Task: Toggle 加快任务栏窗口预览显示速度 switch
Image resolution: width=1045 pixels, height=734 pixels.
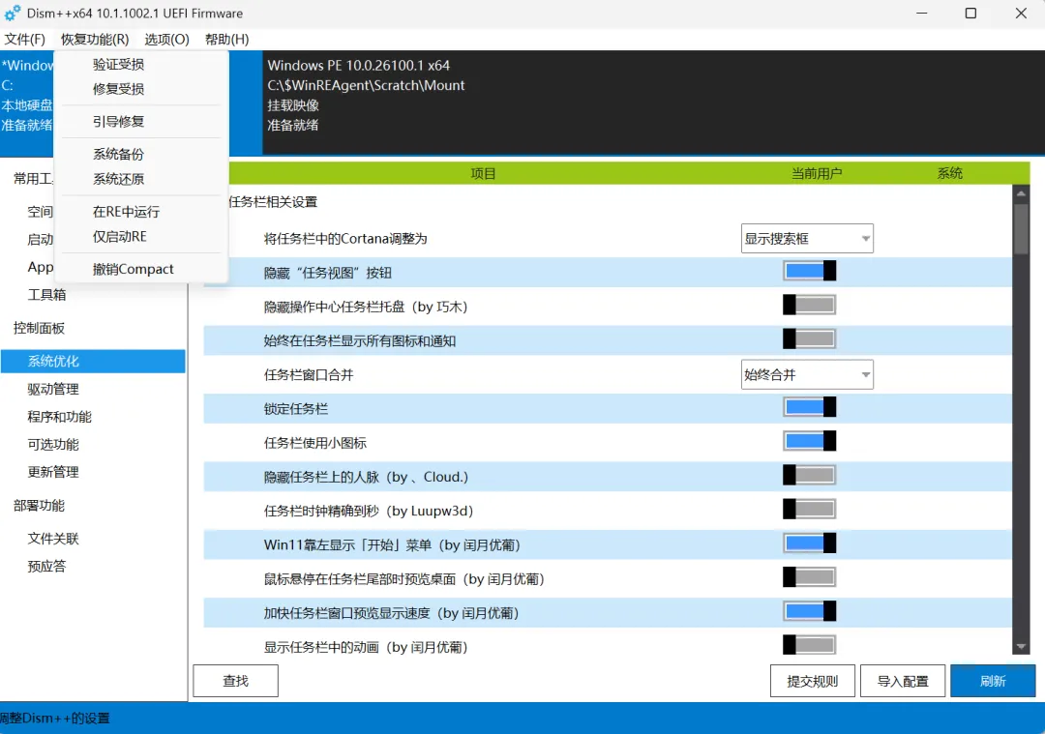Action: (x=809, y=611)
